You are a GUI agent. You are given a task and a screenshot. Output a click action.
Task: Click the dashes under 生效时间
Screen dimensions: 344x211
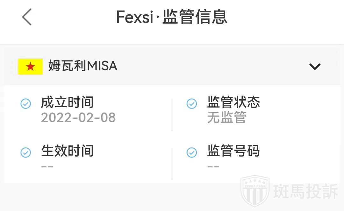coord(47,166)
